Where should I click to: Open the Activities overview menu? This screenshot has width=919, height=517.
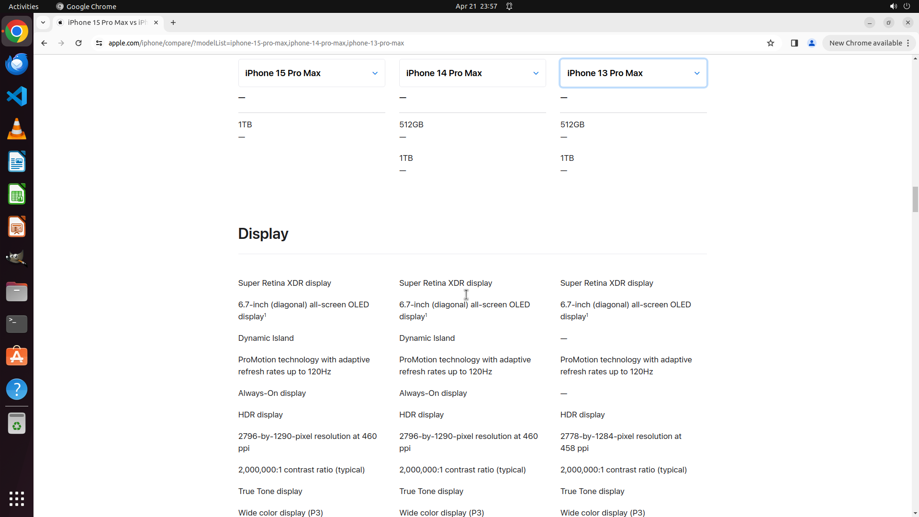point(23,6)
